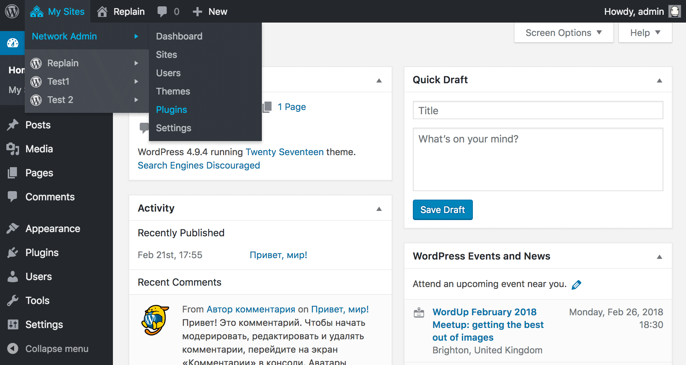Click into the Quick Draft Title field
Viewport: 686px width, 365px height.
pyautogui.click(x=538, y=110)
